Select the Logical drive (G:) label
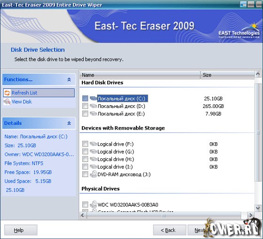 click(116, 152)
